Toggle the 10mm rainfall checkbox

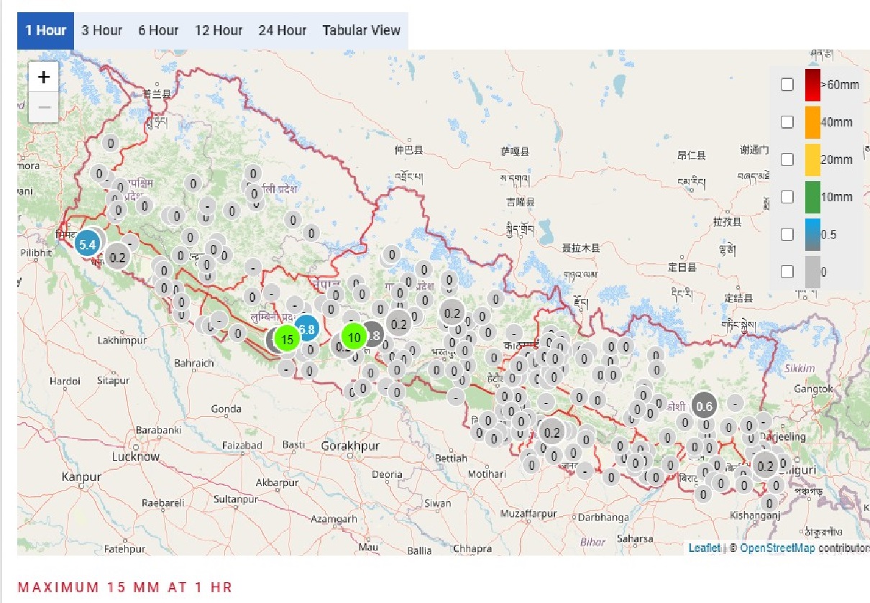[787, 197]
